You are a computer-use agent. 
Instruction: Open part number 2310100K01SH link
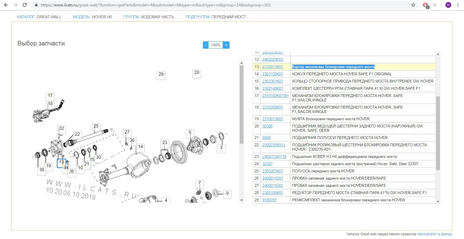coord(275,96)
